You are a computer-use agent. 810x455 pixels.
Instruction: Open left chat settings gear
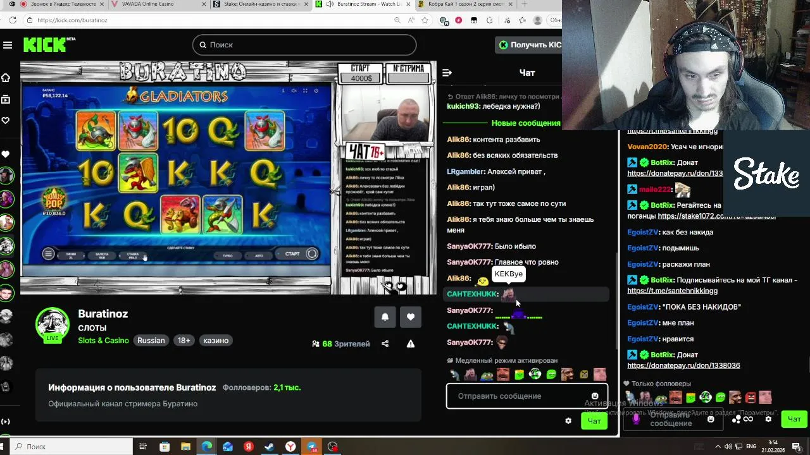tap(568, 421)
